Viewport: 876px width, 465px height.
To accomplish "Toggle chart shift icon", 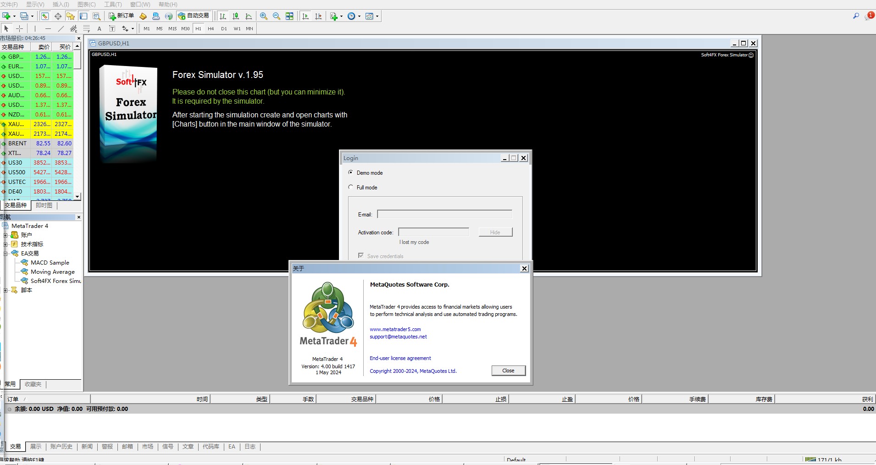I will (318, 16).
